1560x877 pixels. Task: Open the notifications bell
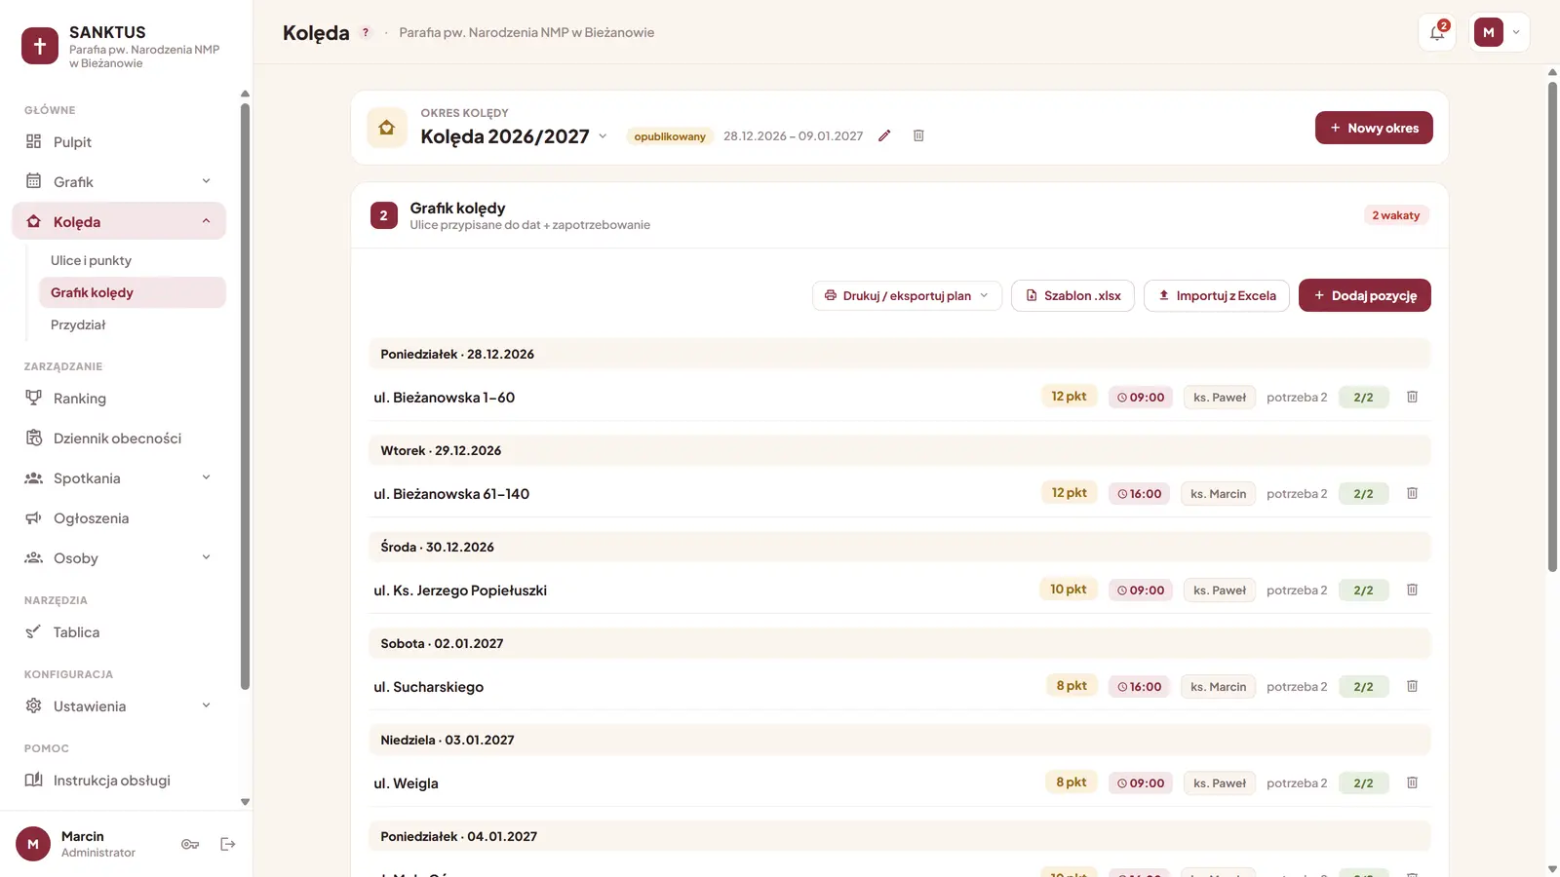click(1437, 32)
